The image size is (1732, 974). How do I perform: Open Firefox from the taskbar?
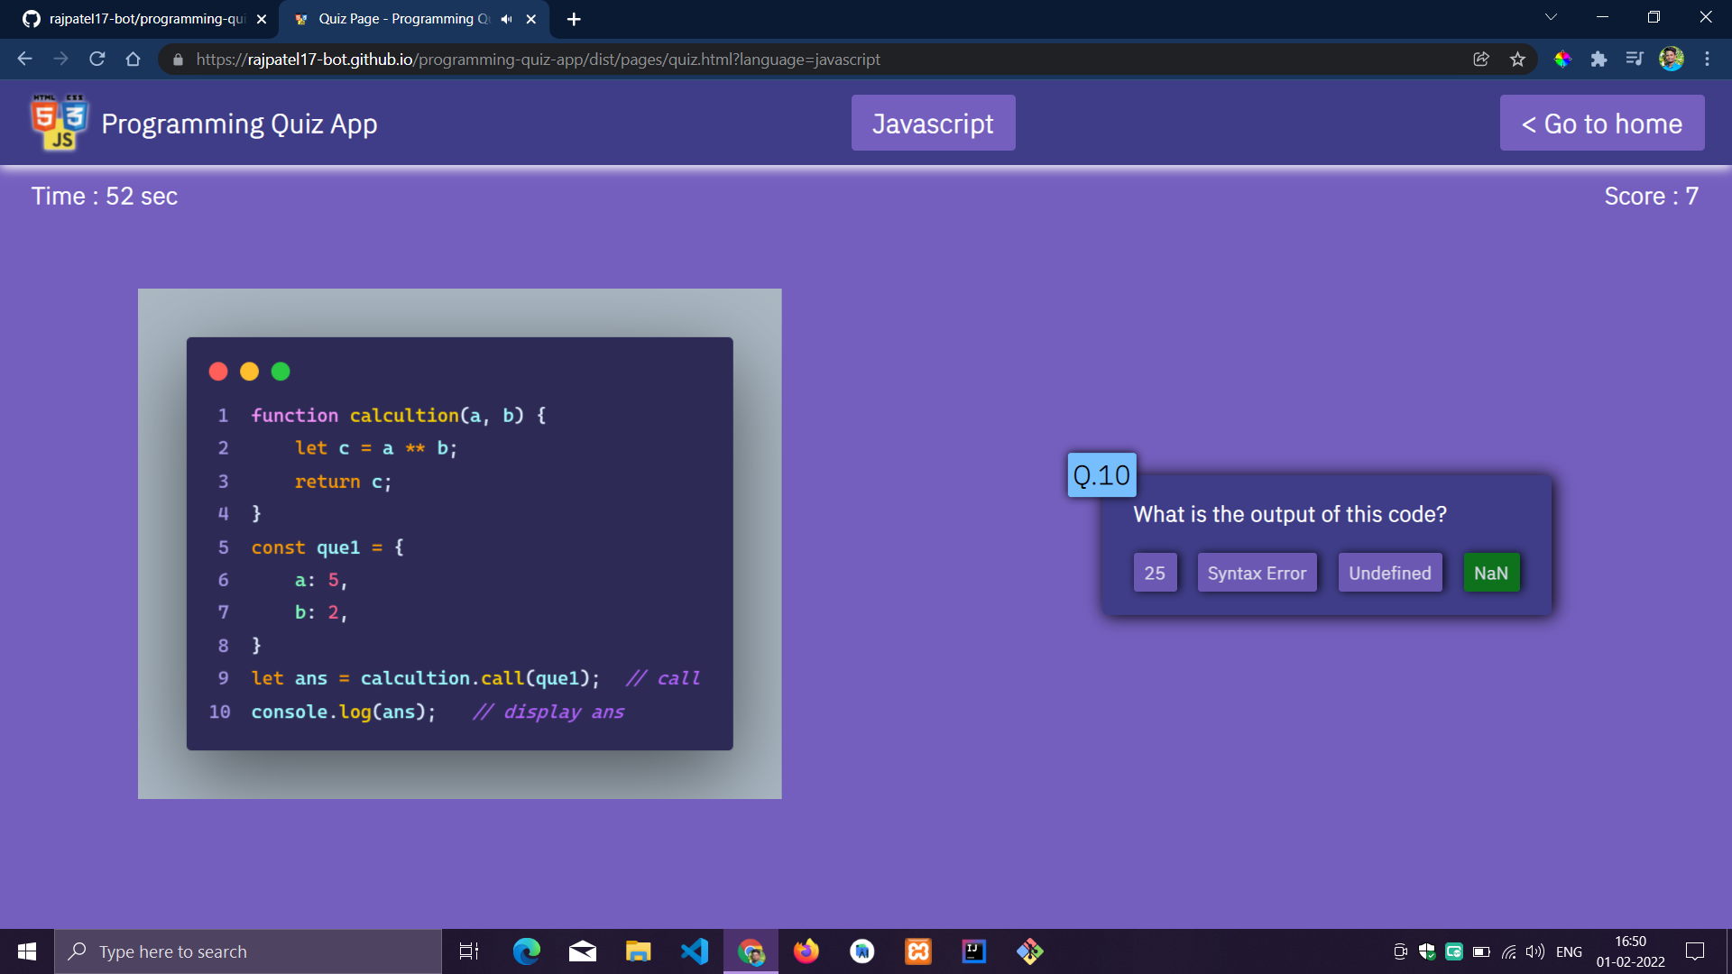coord(806,951)
